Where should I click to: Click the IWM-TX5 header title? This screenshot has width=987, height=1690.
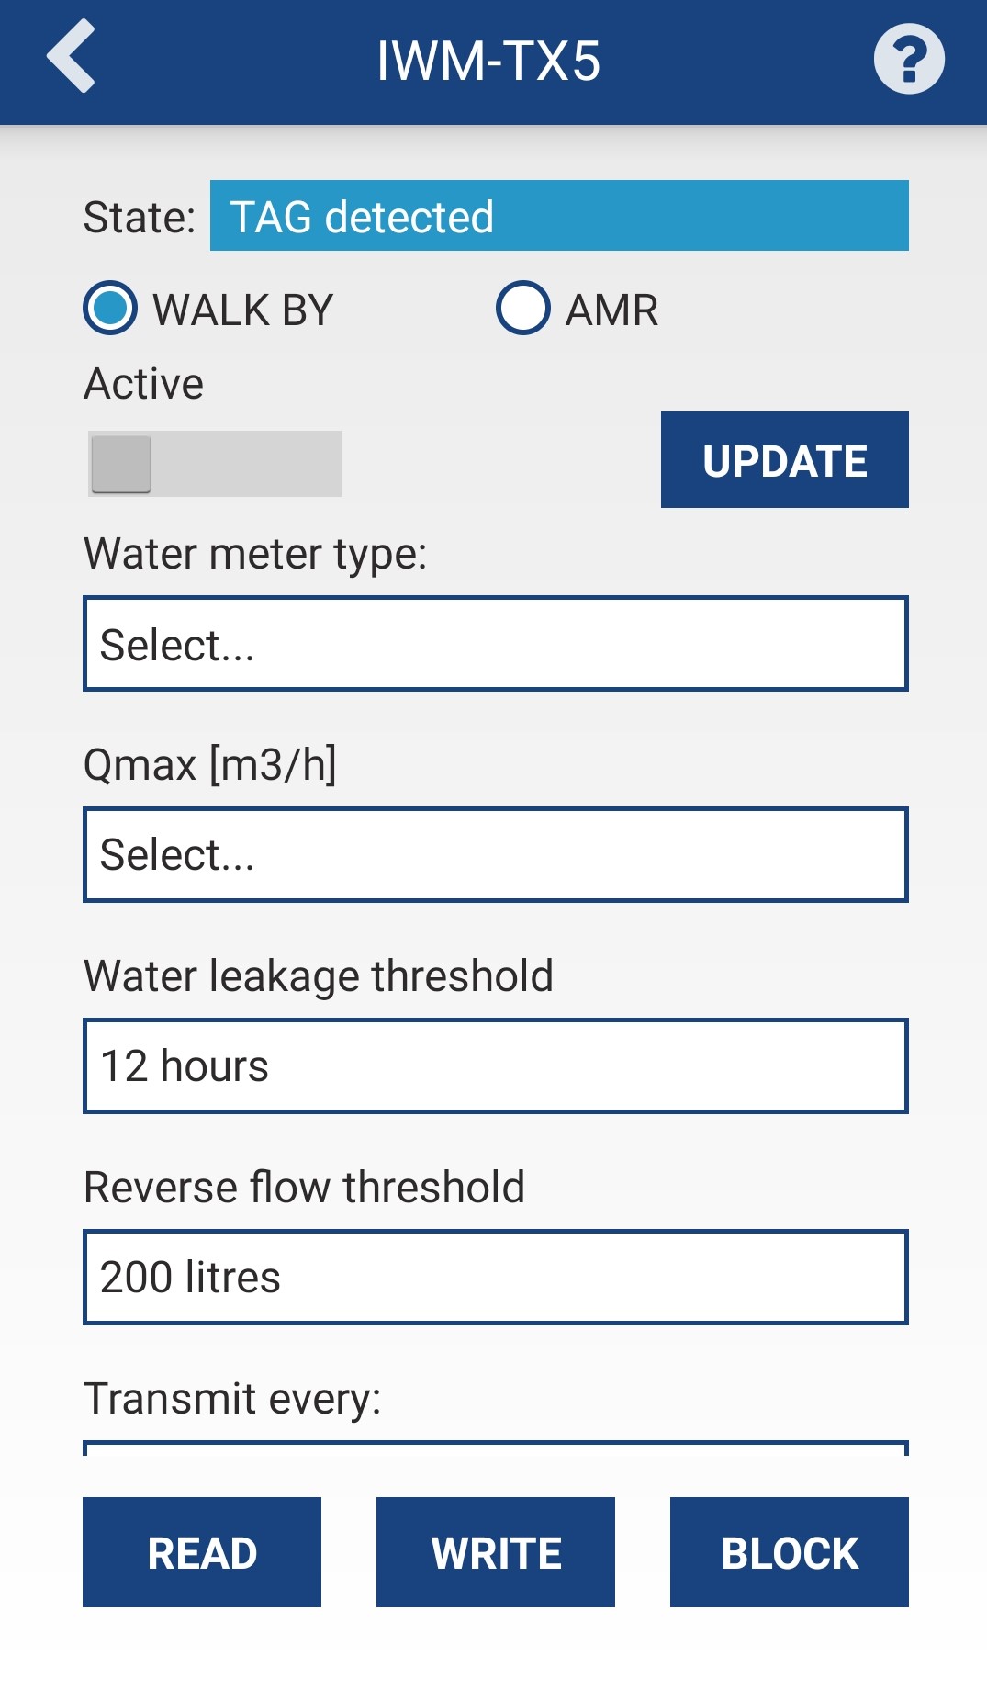tap(488, 62)
